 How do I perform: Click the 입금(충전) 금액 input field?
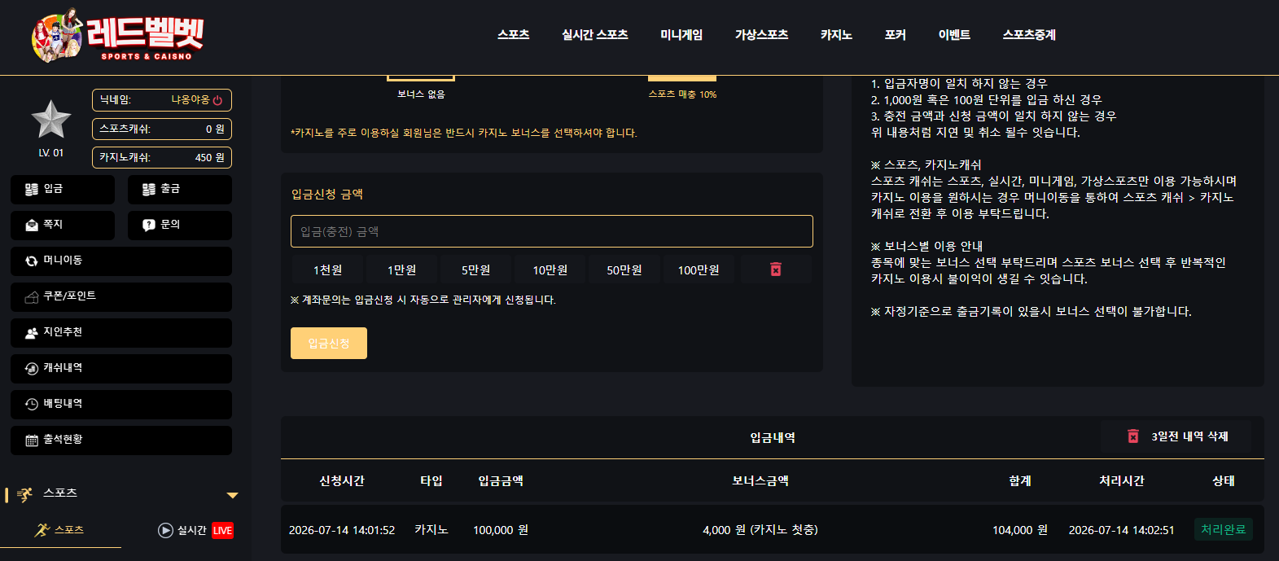(552, 231)
